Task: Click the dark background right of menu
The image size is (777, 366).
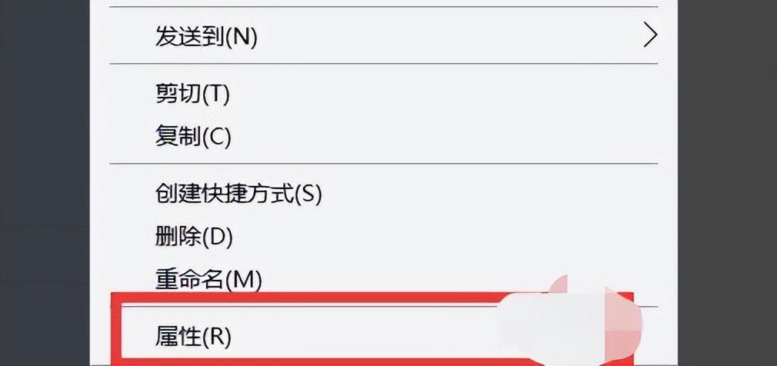Action: click(x=727, y=183)
